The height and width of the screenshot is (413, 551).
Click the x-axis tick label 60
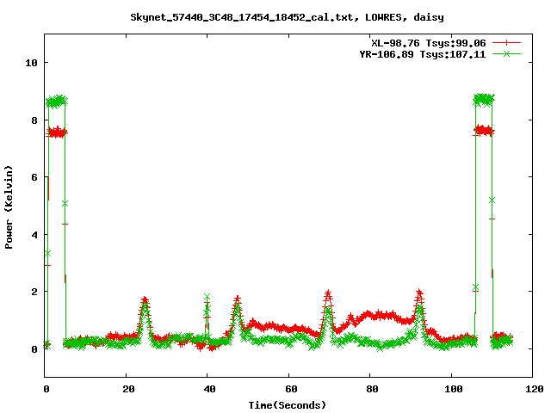[x=291, y=389]
